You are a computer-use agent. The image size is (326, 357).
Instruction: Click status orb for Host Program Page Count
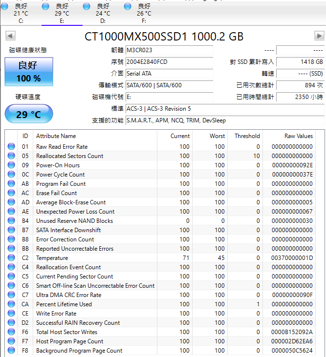click(11, 341)
